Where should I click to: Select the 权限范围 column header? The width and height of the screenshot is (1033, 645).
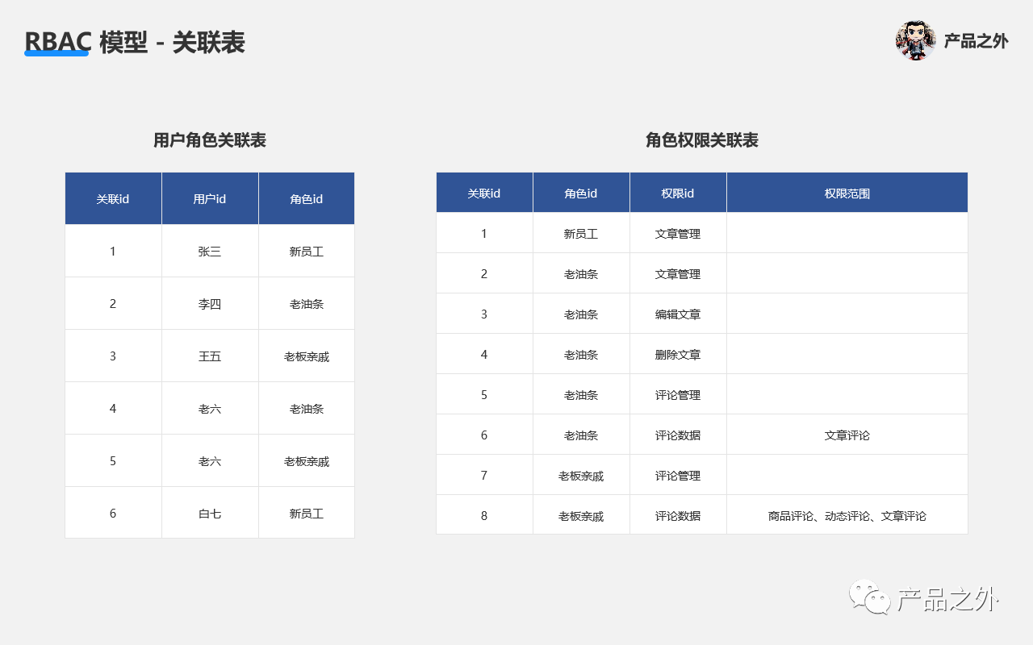tap(847, 192)
